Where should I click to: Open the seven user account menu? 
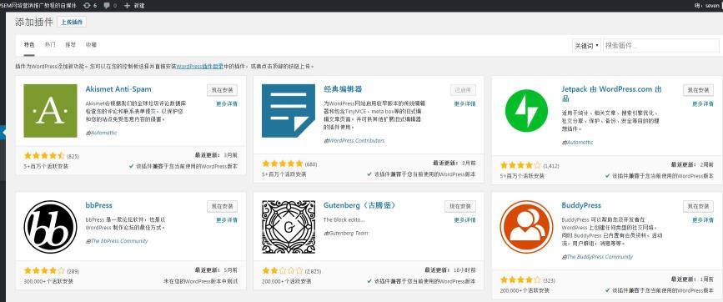click(x=707, y=6)
